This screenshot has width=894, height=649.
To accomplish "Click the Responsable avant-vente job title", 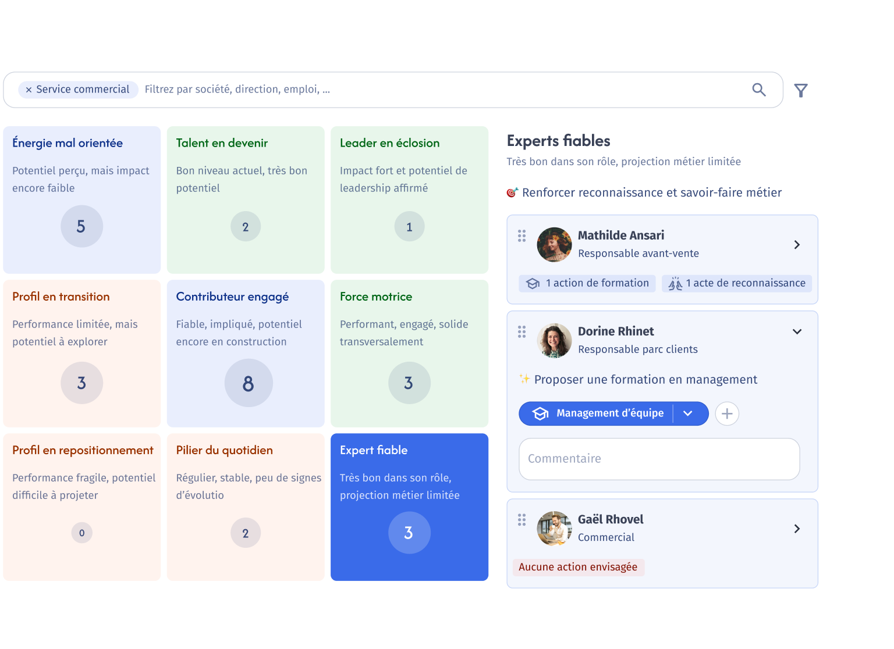I will click(x=638, y=254).
